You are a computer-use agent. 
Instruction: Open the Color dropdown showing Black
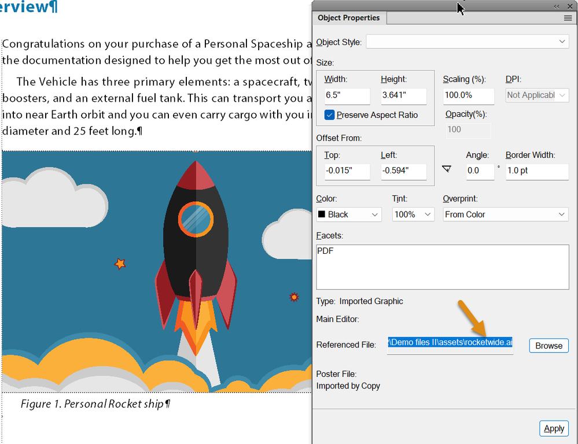point(349,214)
